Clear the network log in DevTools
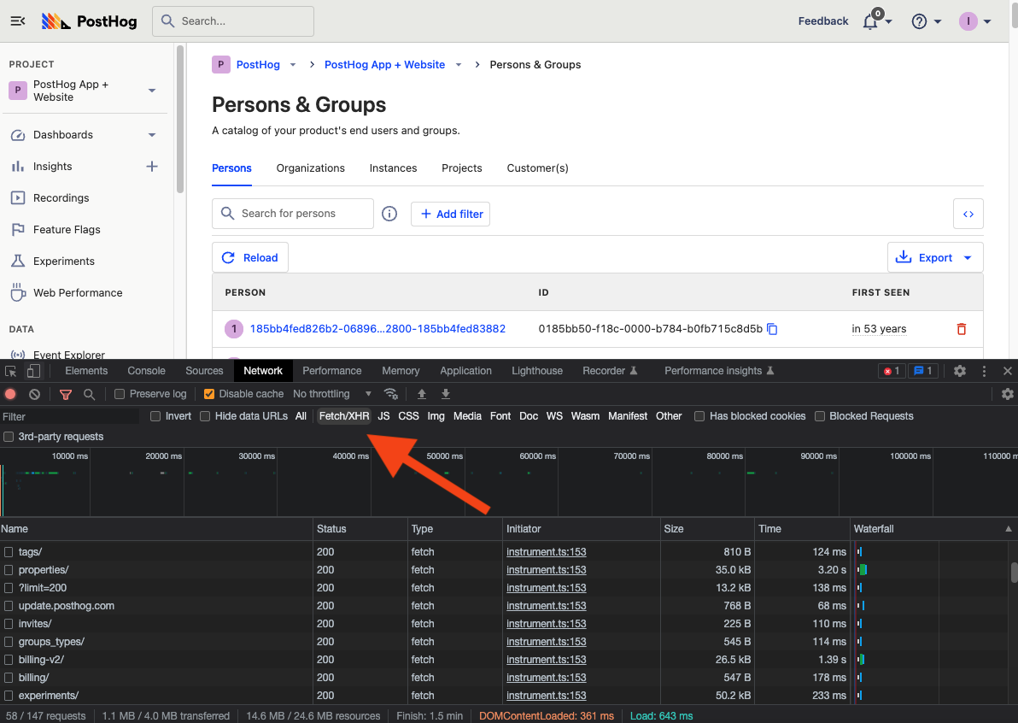The height and width of the screenshot is (723, 1018). pos(34,394)
